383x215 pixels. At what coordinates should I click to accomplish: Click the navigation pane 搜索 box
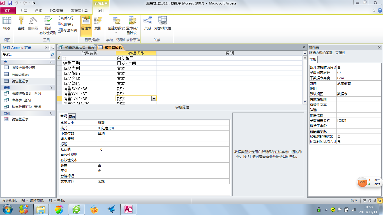[x=26, y=55]
